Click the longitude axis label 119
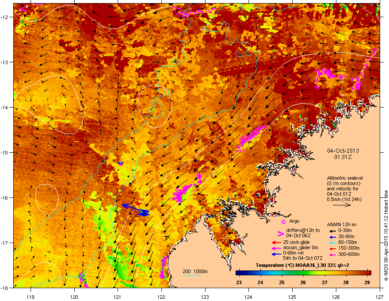This screenshot has height=301, width=389. (x=31, y=297)
